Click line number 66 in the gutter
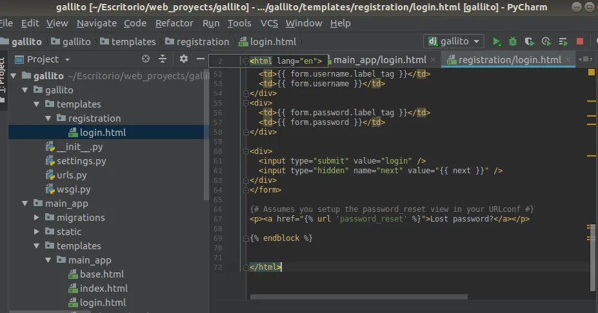Image resolution: width=598 pixels, height=313 pixels. click(x=218, y=209)
